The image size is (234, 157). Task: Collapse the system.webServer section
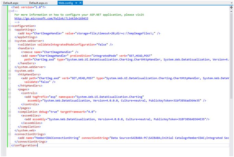tap(10, 41)
